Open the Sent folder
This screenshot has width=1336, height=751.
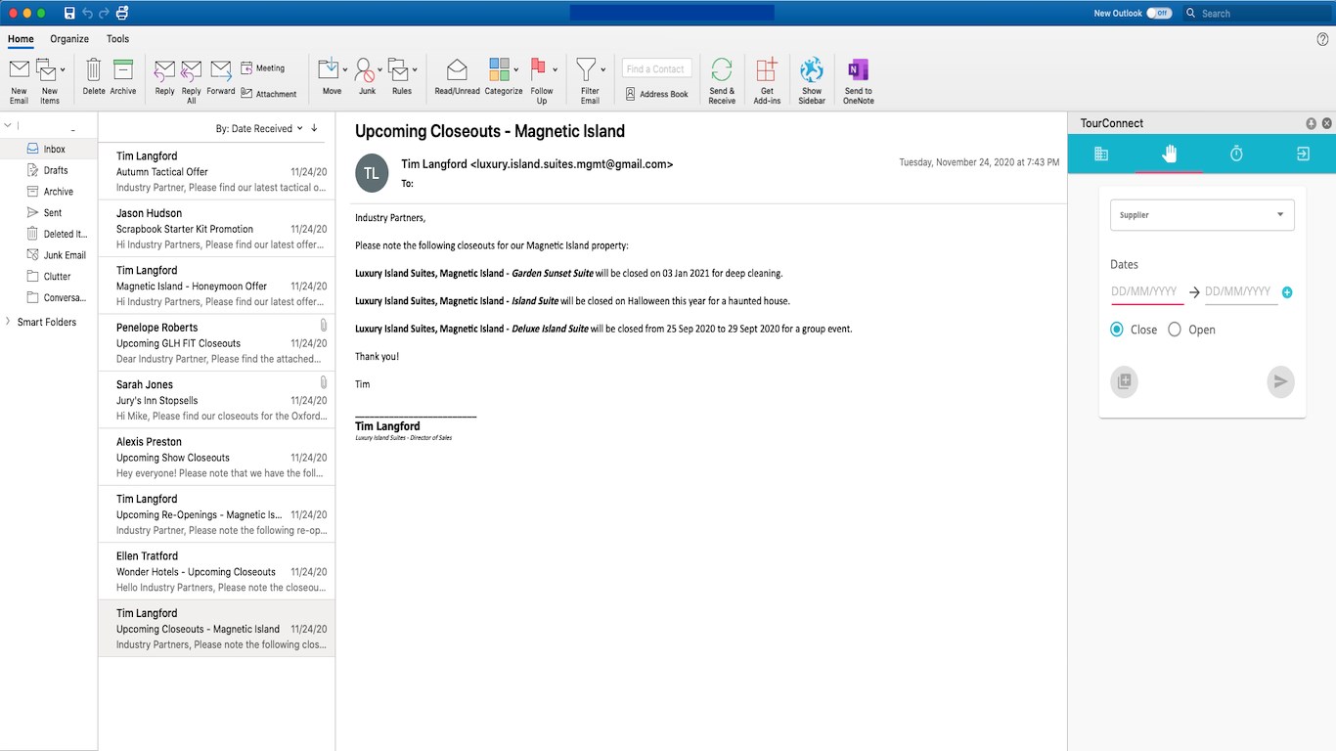click(x=49, y=212)
